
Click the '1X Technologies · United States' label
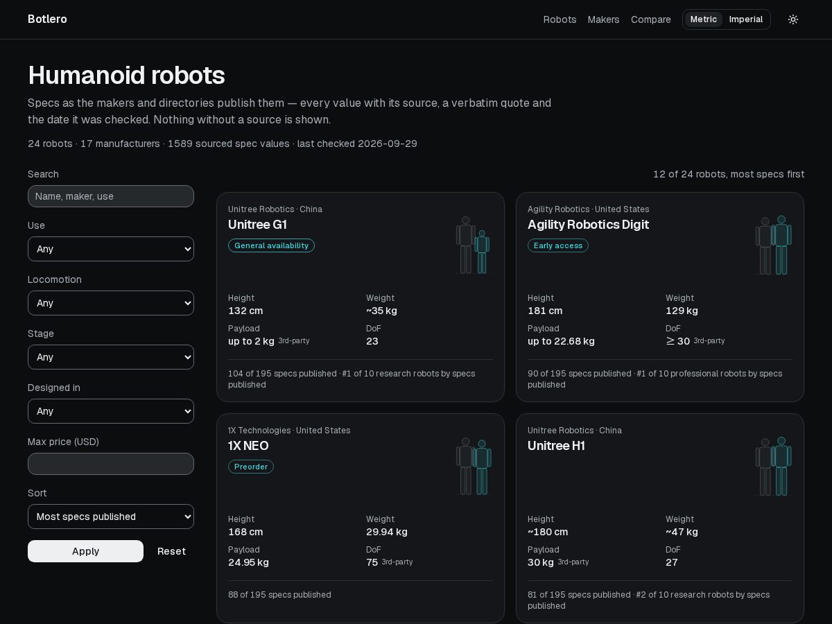point(289,431)
